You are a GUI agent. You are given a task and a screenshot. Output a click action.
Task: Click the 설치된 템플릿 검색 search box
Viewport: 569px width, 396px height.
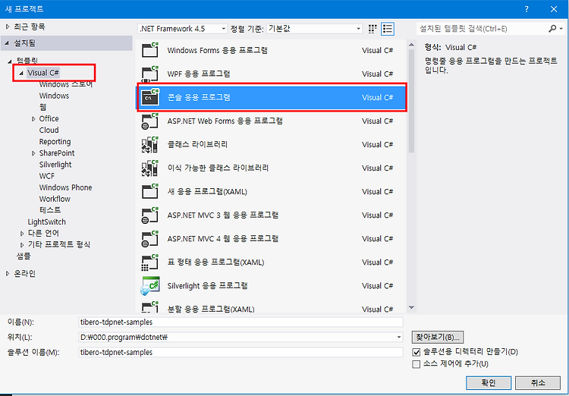tap(482, 29)
